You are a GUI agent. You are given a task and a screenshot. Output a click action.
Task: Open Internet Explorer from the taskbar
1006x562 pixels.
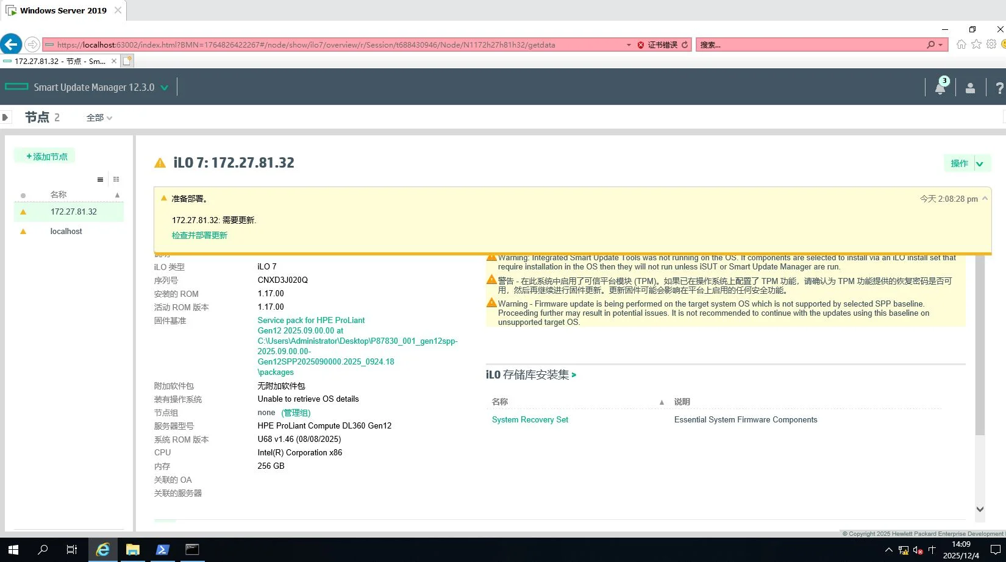[x=103, y=550]
